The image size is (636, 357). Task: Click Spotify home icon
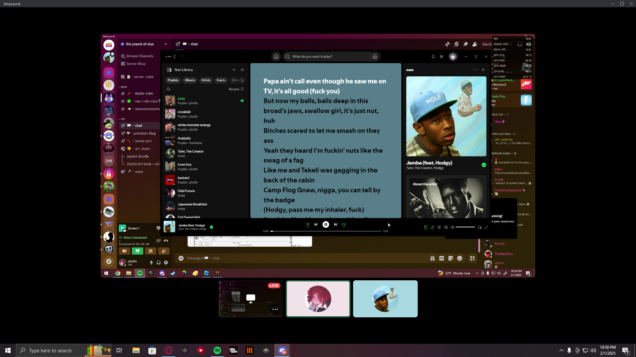pyautogui.click(x=276, y=57)
